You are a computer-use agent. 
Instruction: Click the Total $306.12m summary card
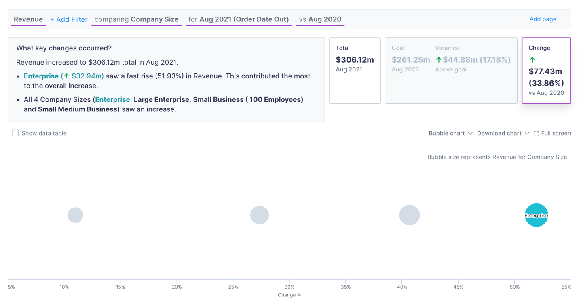pos(355,71)
